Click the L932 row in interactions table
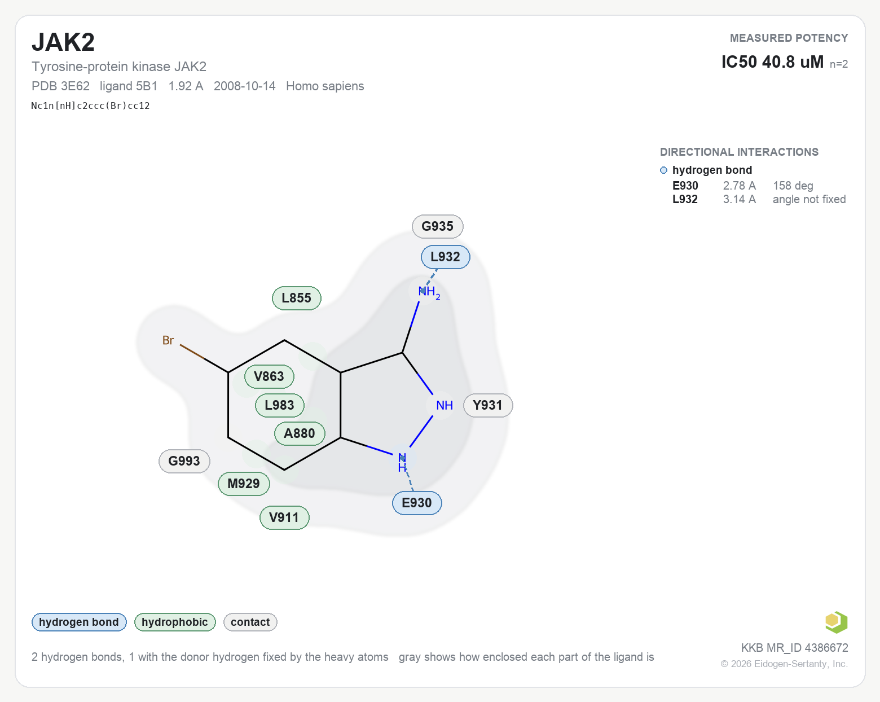 point(759,199)
